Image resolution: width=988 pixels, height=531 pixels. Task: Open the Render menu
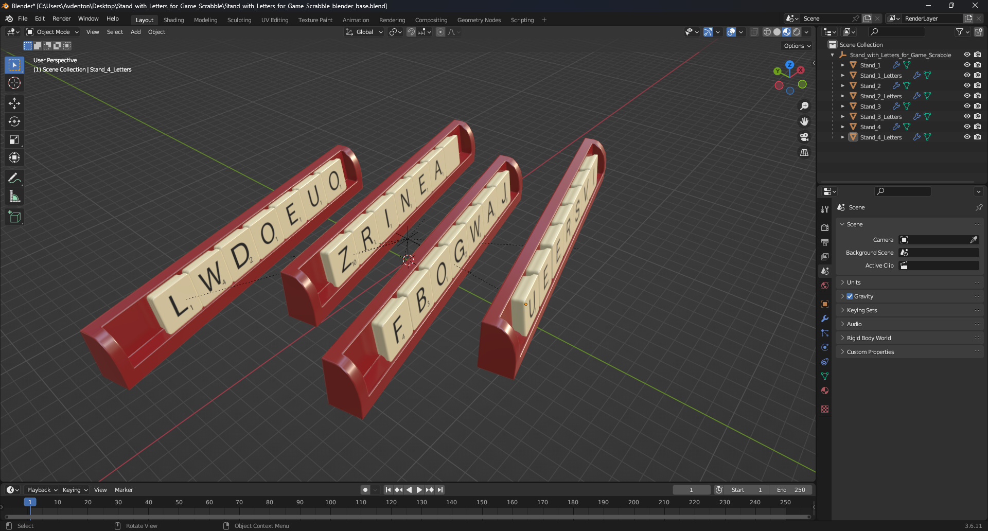61,19
